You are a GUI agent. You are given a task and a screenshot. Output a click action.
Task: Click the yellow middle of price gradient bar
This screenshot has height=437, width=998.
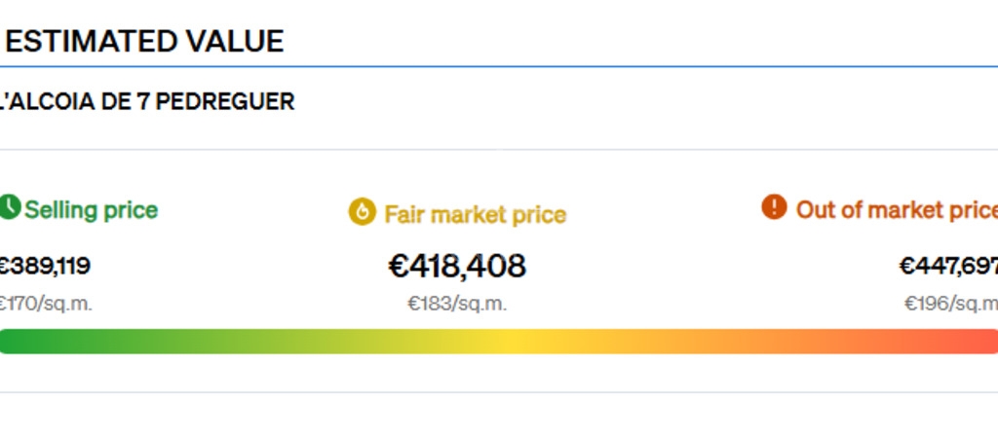[509, 341]
